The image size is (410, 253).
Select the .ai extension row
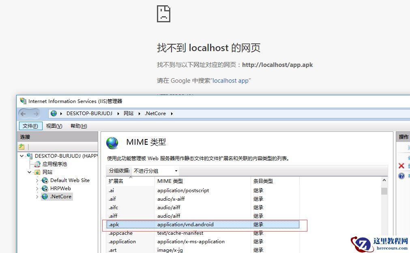(x=203, y=190)
